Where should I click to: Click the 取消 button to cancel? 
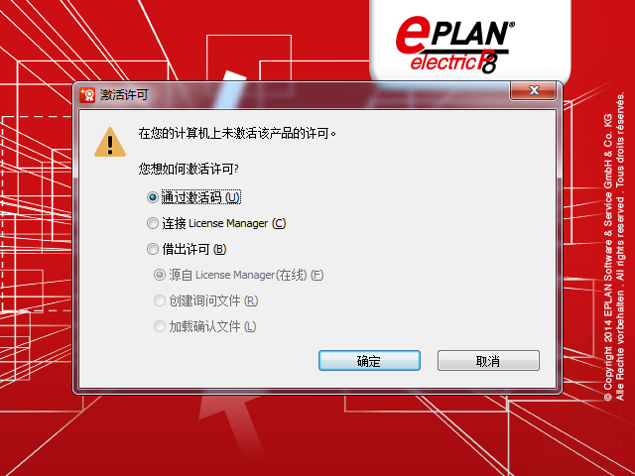[488, 361]
